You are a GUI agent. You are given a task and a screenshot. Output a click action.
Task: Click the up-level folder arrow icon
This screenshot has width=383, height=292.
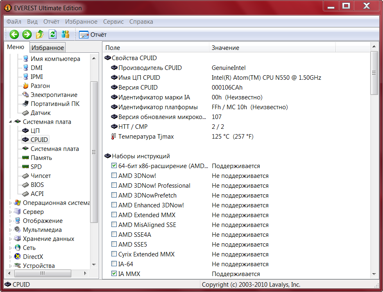coord(40,34)
